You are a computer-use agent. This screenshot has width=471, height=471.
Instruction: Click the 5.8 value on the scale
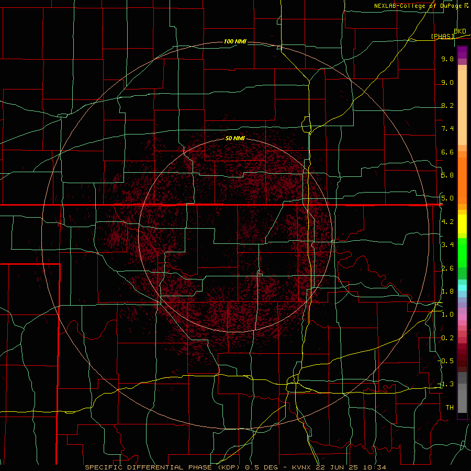tap(447, 175)
